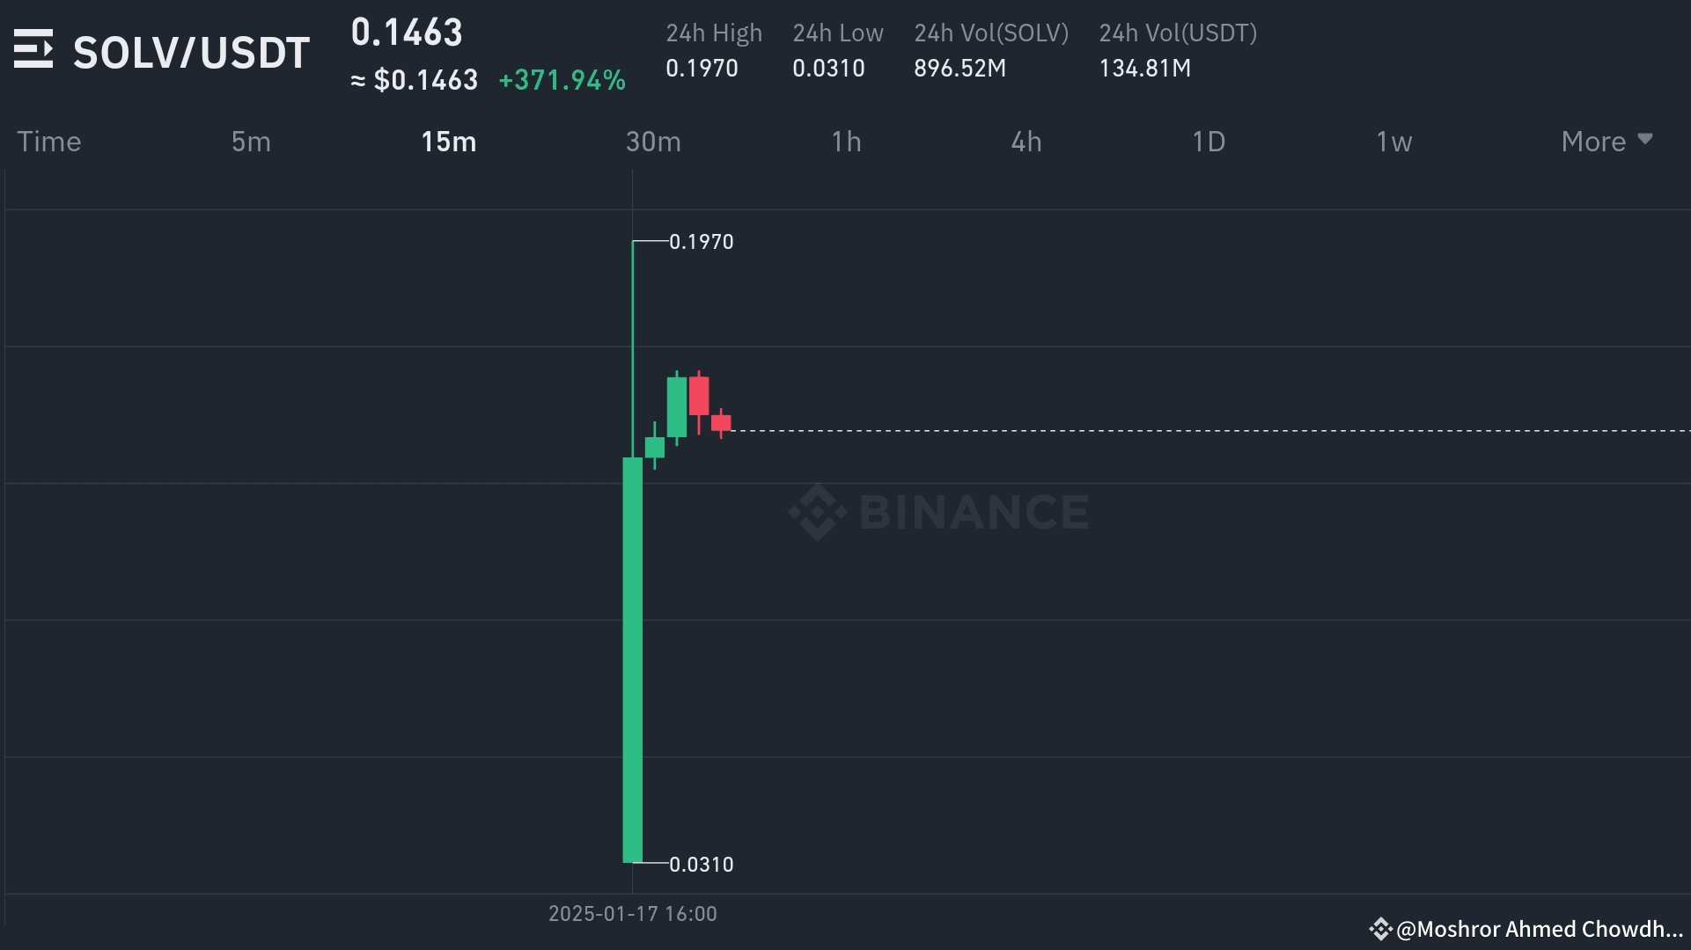Click the 0.0310 low price marker

coord(701,865)
